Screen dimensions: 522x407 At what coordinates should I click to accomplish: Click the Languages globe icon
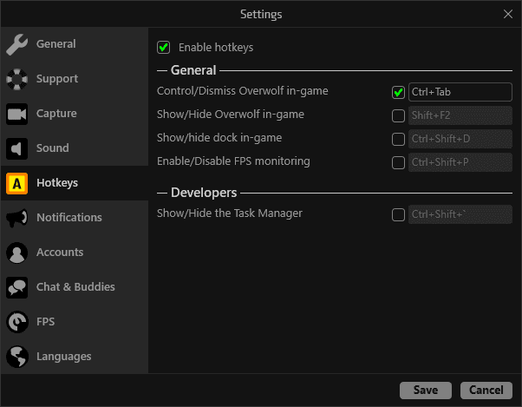pyautogui.click(x=16, y=357)
